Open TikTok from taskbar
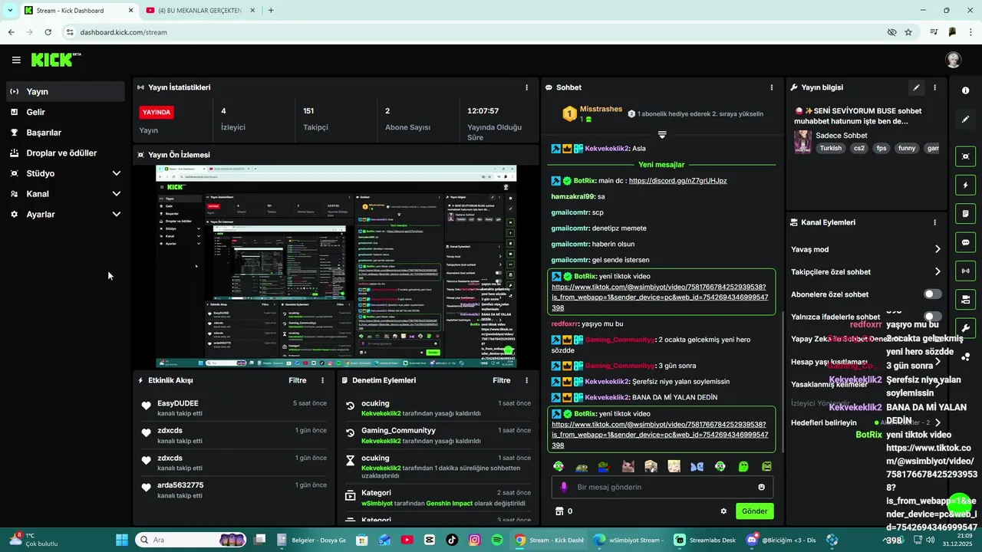This screenshot has height=552, width=982. tap(452, 540)
